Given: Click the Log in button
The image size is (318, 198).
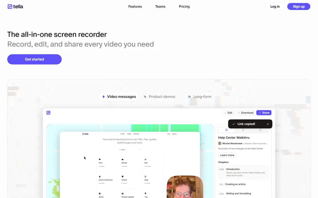Looking at the screenshot, I should 275,6.
